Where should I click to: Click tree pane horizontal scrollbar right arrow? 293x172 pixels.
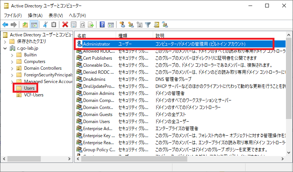point(69,159)
